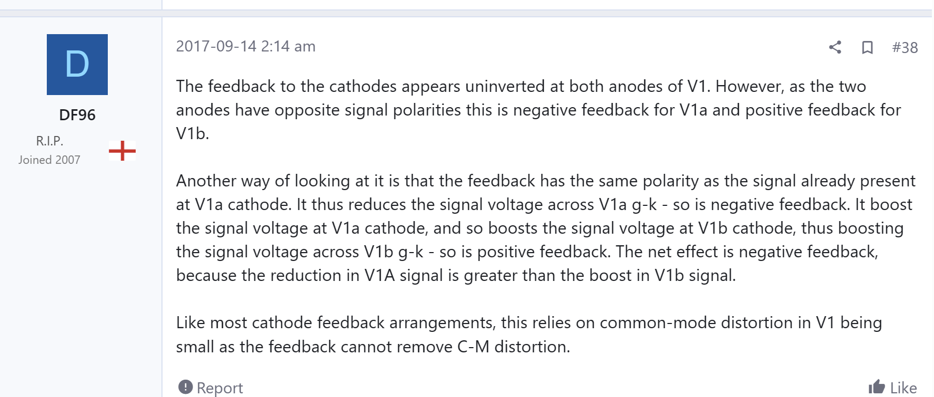Open the post permalink #38
Screen dimensions: 934x397
point(905,47)
